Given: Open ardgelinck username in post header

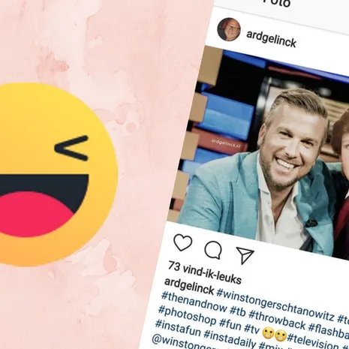Looking at the screenshot, I should tap(271, 39).
